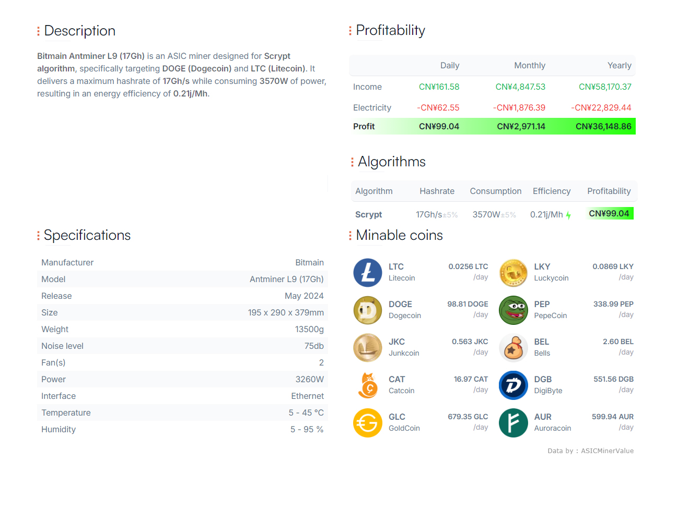Click the consumption value 3570W

click(486, 214)
